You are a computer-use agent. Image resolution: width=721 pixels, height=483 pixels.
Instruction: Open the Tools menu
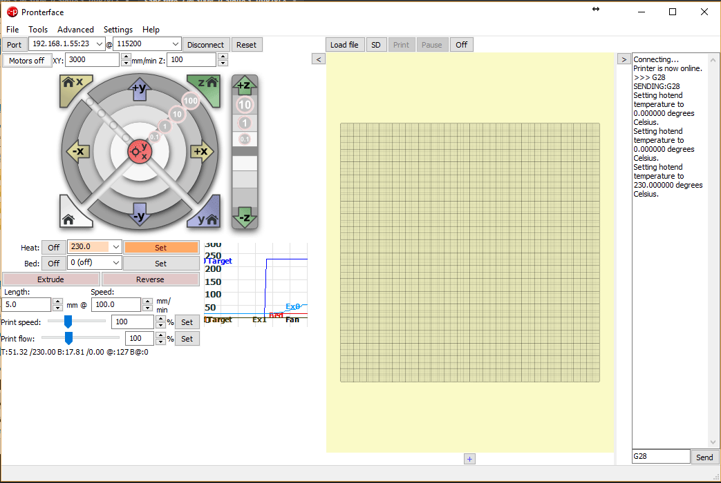[x=38, y=30]
